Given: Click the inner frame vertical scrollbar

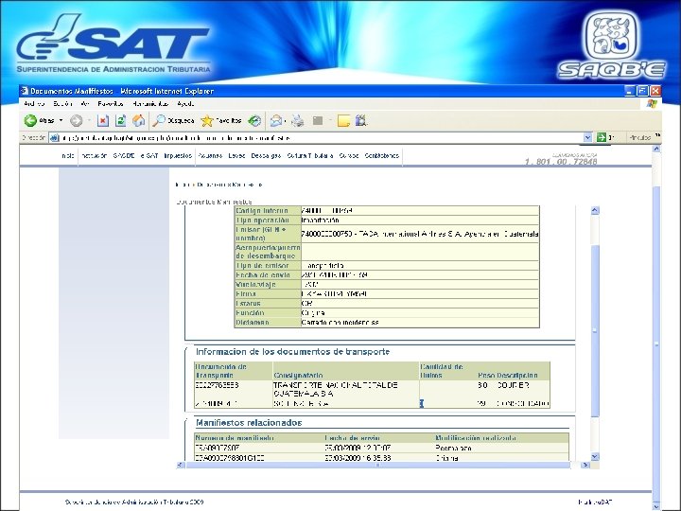Looking at the screenshot, I should [595, 331].
